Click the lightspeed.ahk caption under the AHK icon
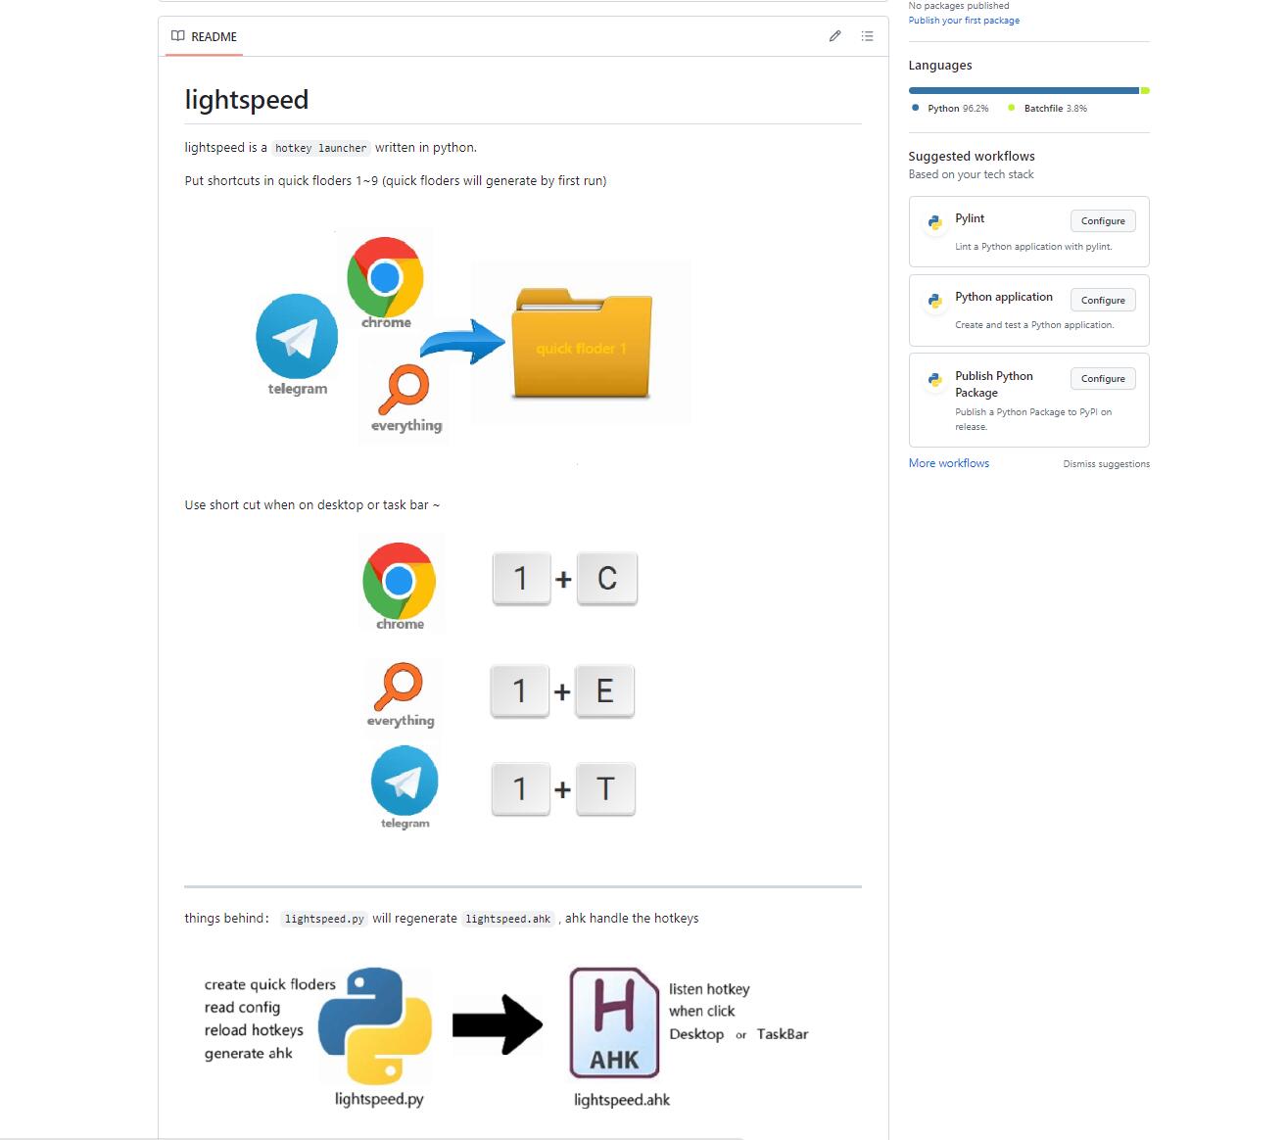Viewport: 1286px width, 1140px height. 622,1100
